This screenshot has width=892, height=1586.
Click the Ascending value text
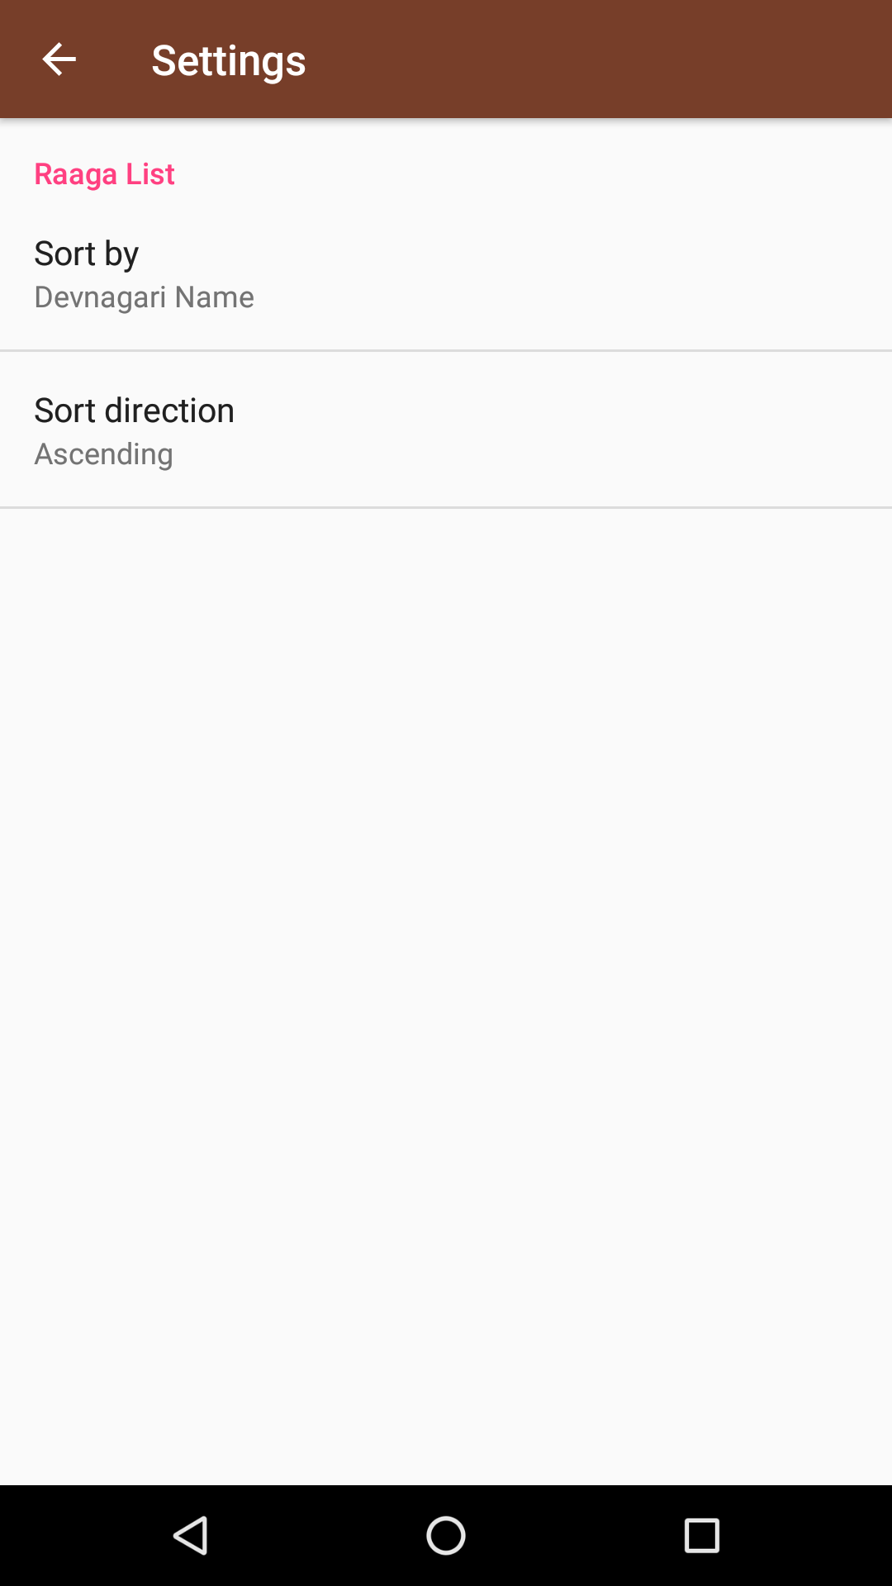pyautogui.click(x=103, y=454)
